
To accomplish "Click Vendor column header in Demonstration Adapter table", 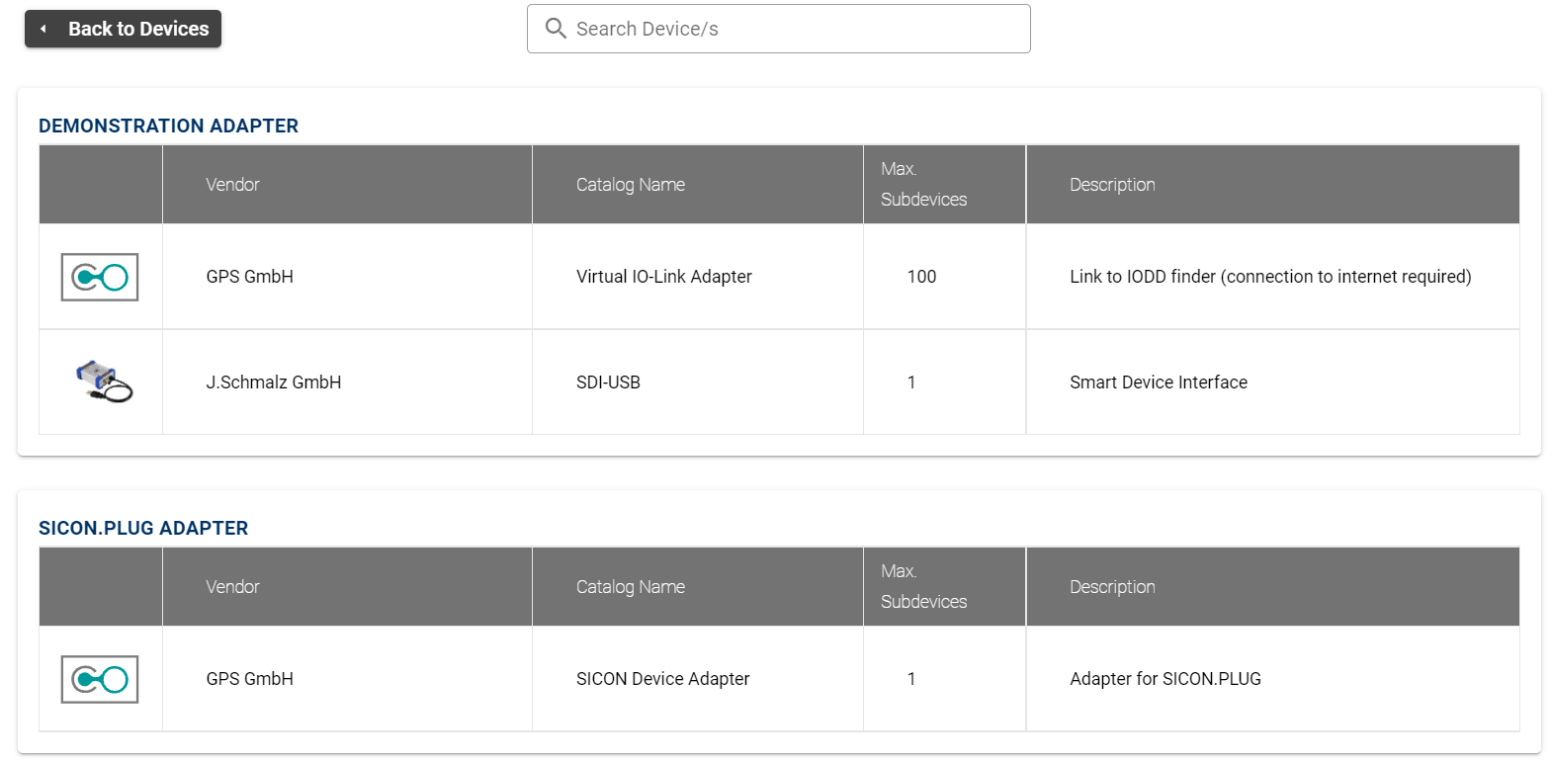I will click(232, 185).
